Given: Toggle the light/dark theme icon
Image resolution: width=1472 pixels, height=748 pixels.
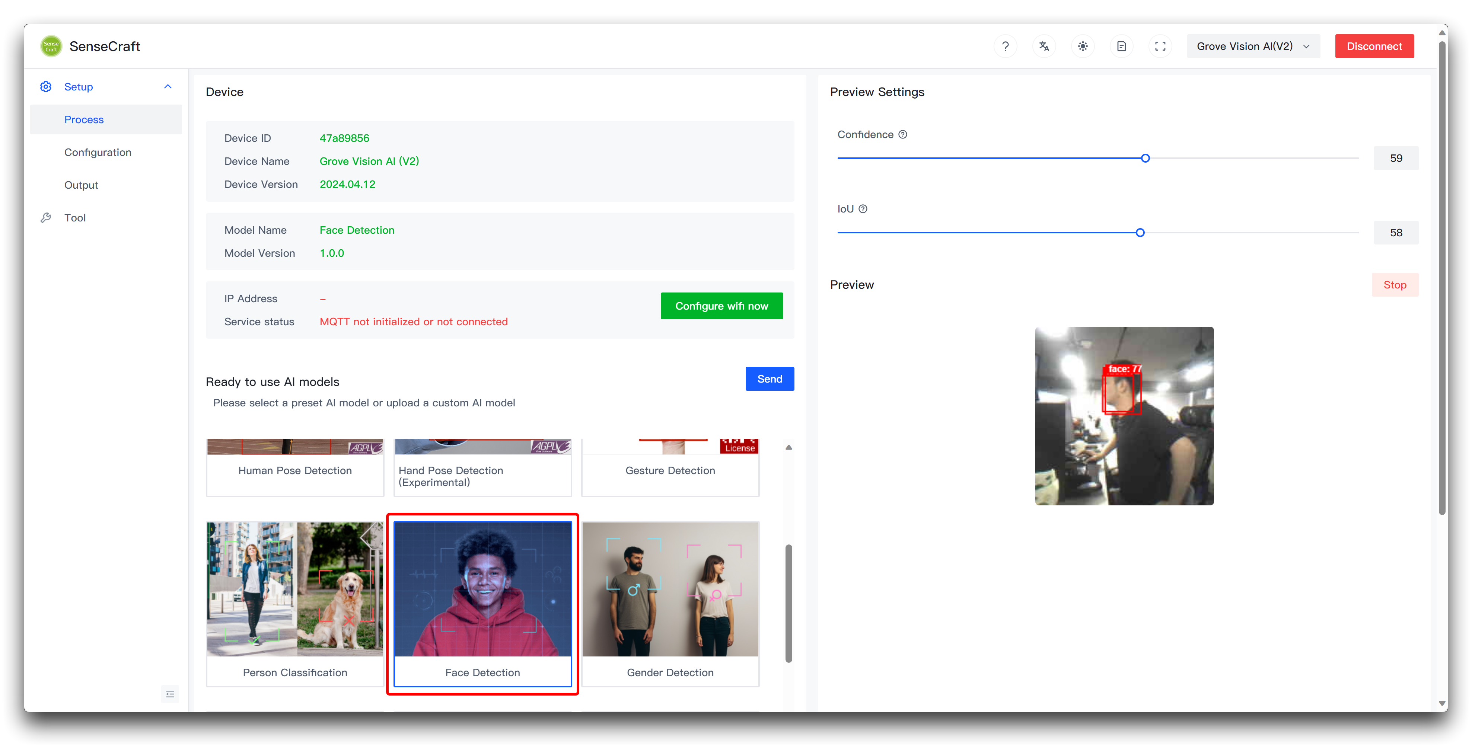Looking at the screenshot, I should click(x=1083, y=46).
